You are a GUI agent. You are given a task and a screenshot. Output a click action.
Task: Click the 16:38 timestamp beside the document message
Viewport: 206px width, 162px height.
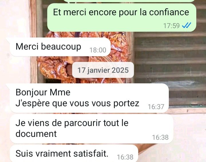[160, 137]
